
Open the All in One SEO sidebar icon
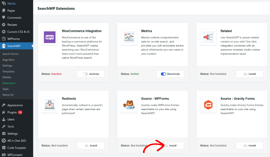3,140
